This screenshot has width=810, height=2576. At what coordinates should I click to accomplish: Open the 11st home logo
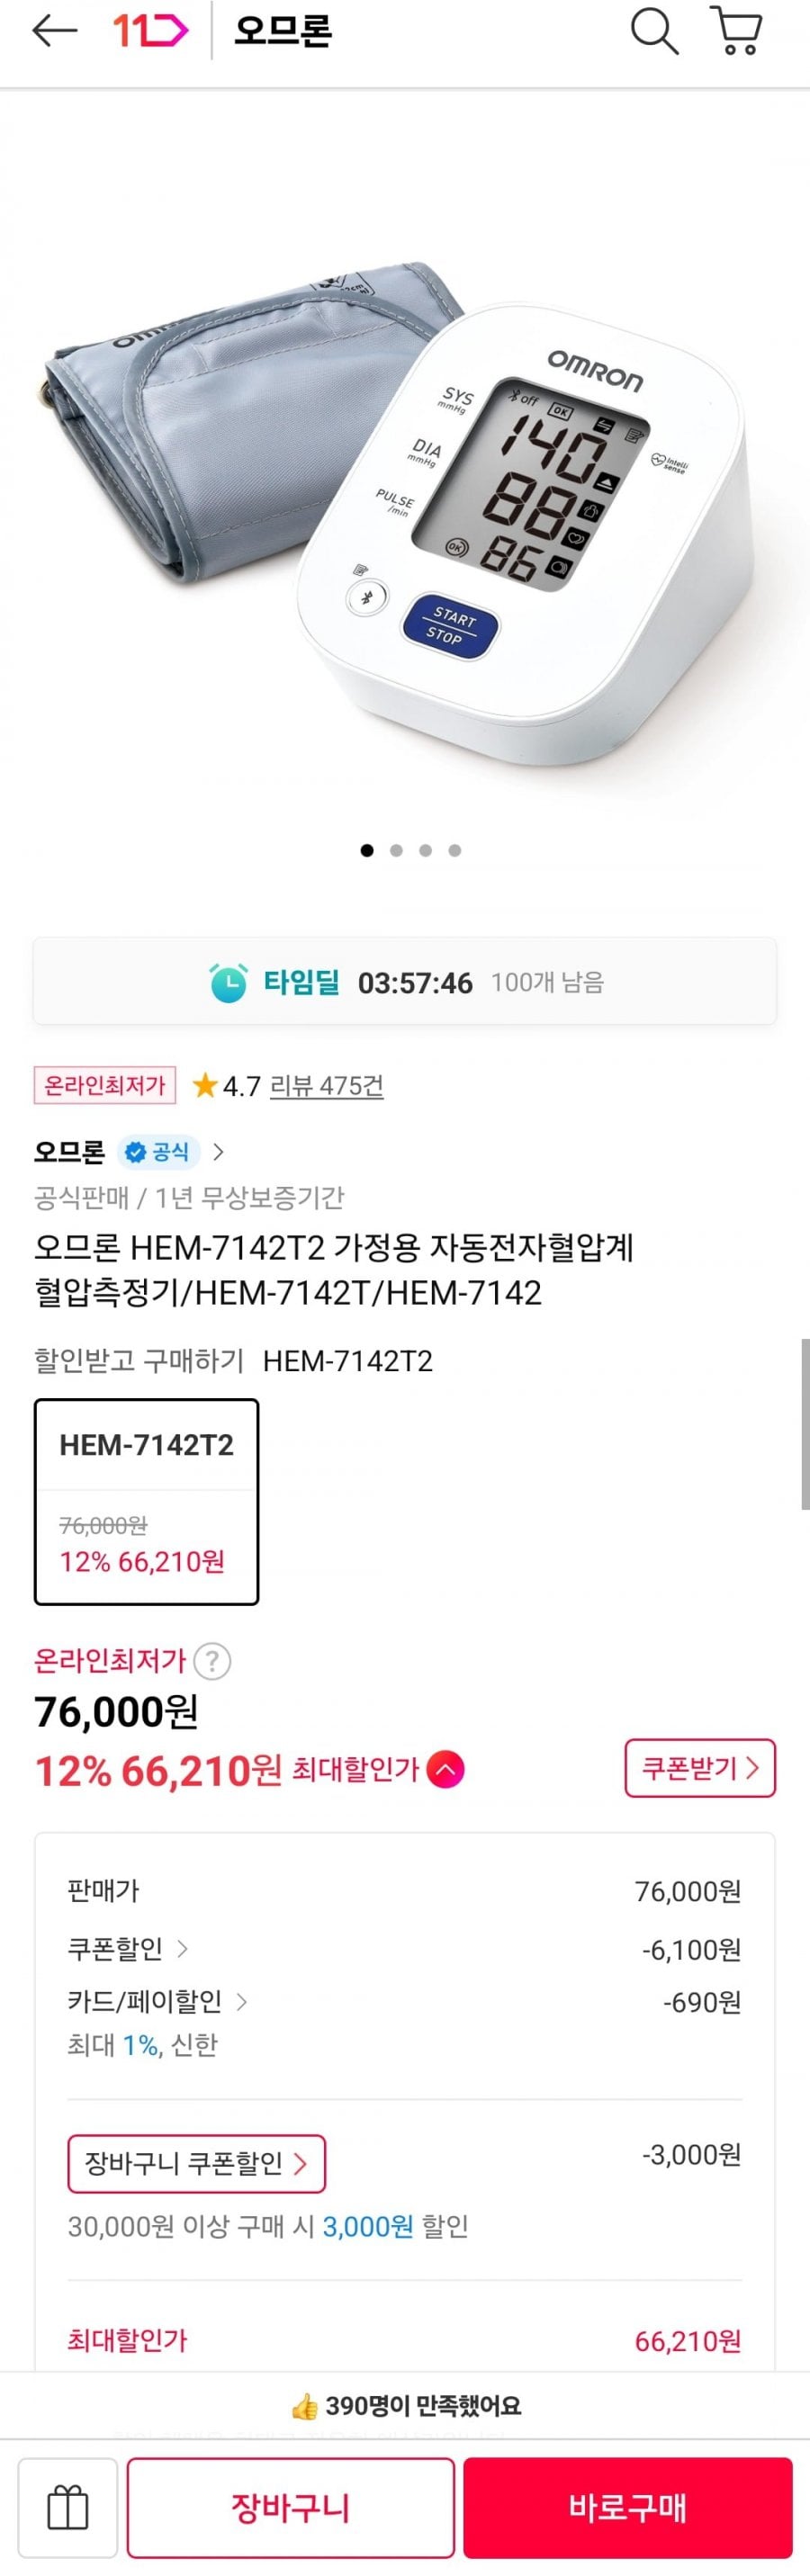click(149, 32)
